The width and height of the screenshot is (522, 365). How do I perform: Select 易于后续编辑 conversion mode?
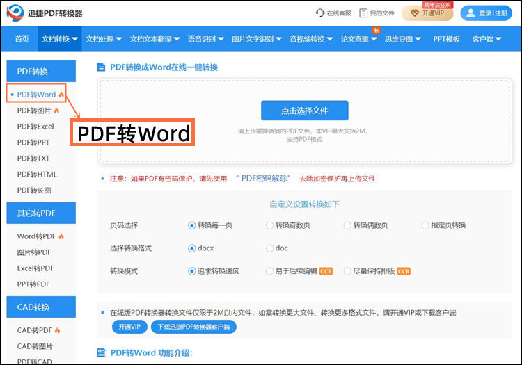269,271
